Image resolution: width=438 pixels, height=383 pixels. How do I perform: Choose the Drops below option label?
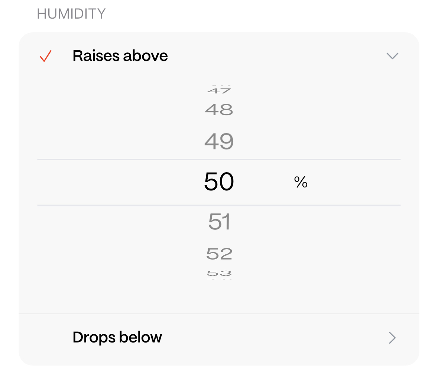(x=117, y=338)
